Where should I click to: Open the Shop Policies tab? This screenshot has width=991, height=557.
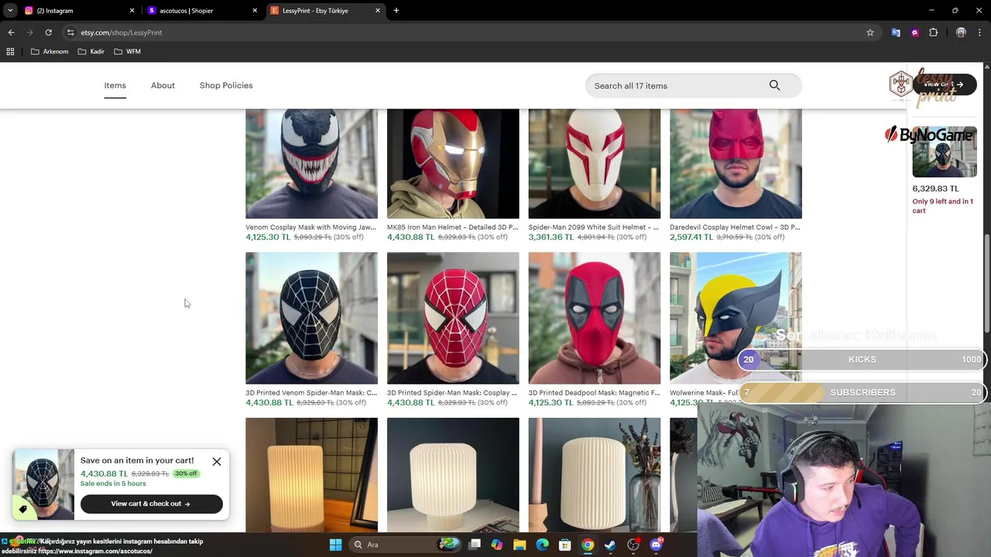[226, 86]
